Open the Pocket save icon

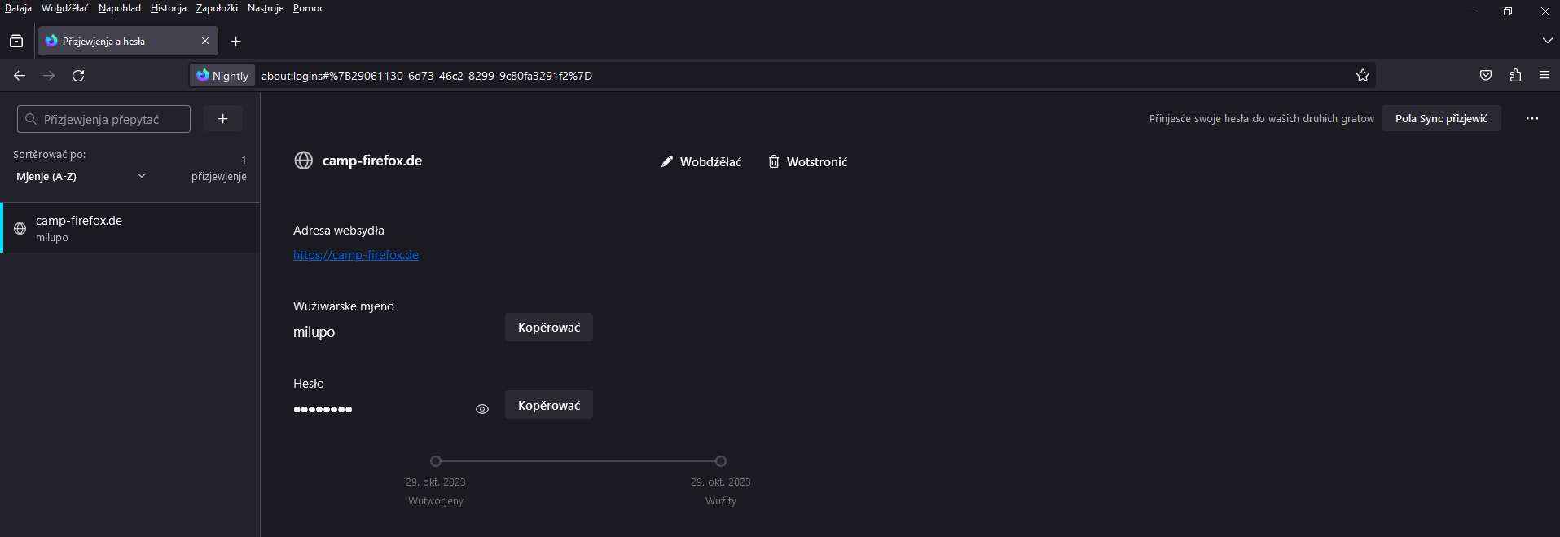pyautogui.click(x=1486, y=76)
